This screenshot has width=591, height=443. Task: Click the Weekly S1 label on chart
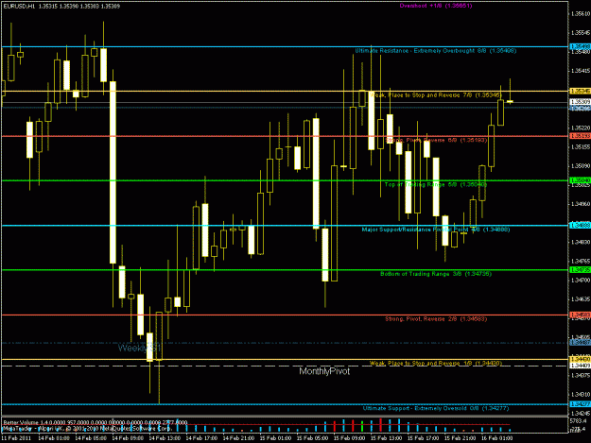coord(139,348)
